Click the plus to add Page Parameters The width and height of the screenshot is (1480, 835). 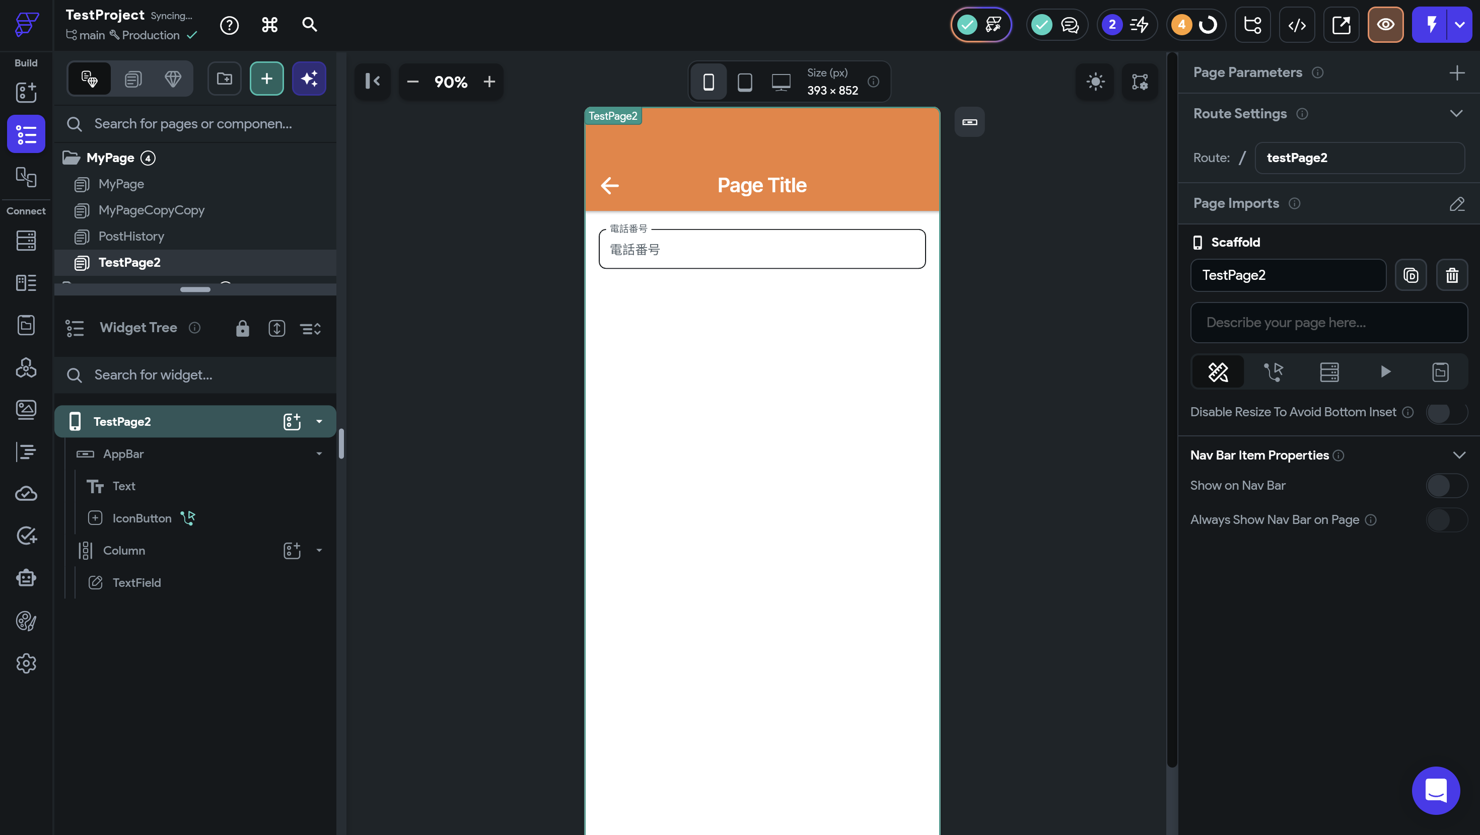point(1456,72)
